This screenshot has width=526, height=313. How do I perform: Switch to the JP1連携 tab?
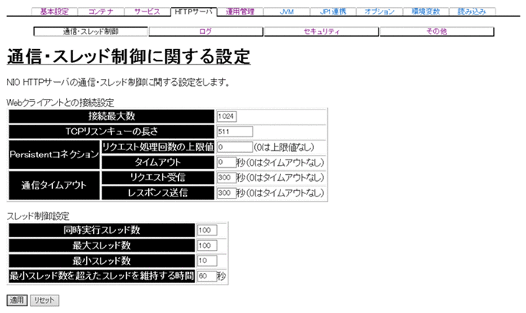[332, 12]
